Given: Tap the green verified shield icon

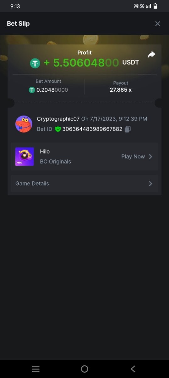Looking at the screenshot, I should pos(58,129).
